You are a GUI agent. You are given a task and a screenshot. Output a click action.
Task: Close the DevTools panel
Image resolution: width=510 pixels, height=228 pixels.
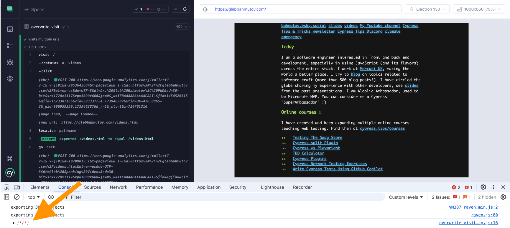[x=503, y=187]
